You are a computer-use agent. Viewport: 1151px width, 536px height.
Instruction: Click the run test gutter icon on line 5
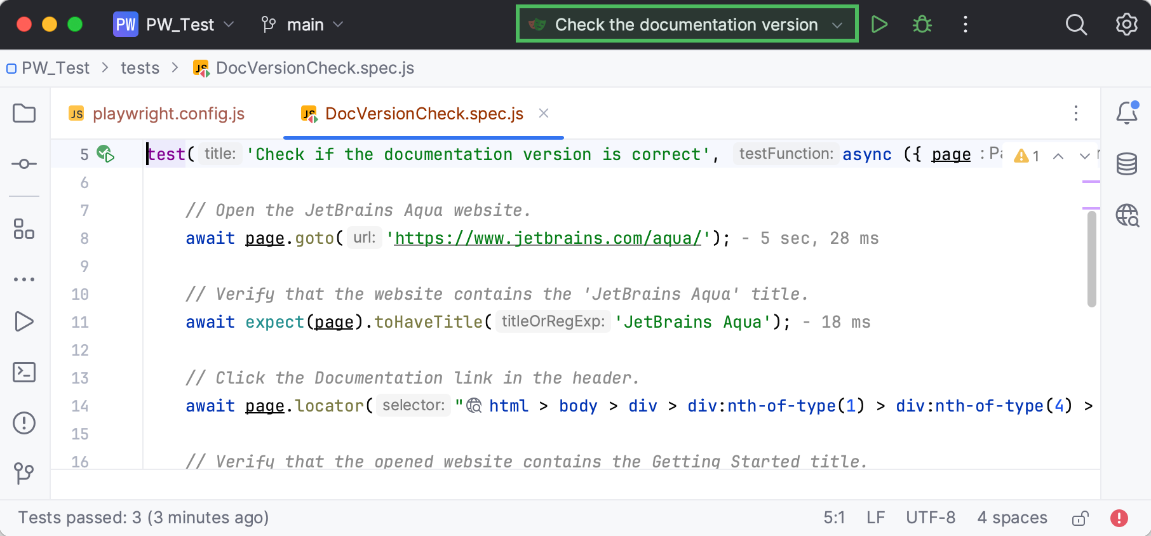[x=105, y=154]
